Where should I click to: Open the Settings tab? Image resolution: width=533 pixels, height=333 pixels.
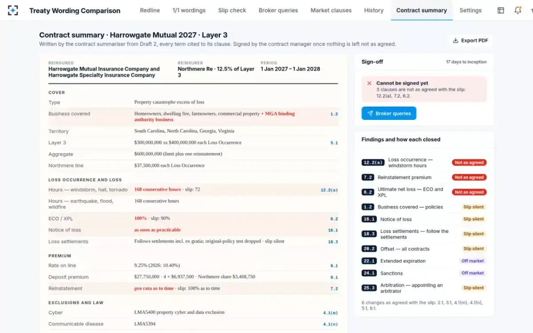(x=470, y=10)
